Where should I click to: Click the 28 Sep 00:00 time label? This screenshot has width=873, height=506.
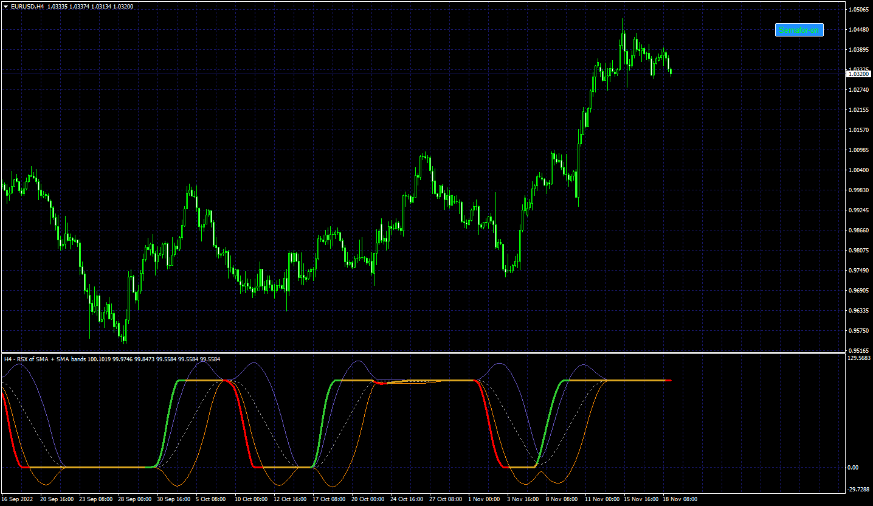[x=135, y=499]
